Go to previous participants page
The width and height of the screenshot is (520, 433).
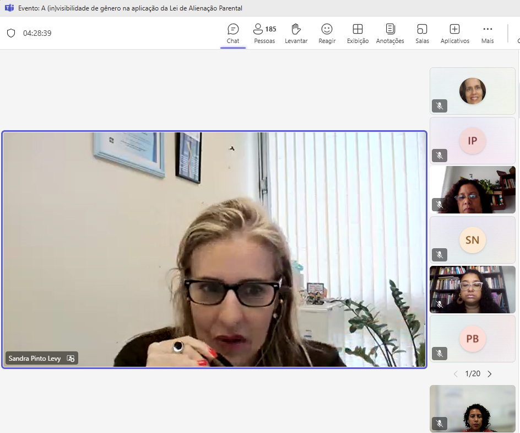tap(456, 374)
